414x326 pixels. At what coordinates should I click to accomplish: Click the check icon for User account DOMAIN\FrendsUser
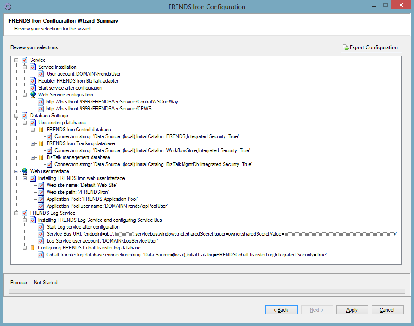[x=41, y=74]
